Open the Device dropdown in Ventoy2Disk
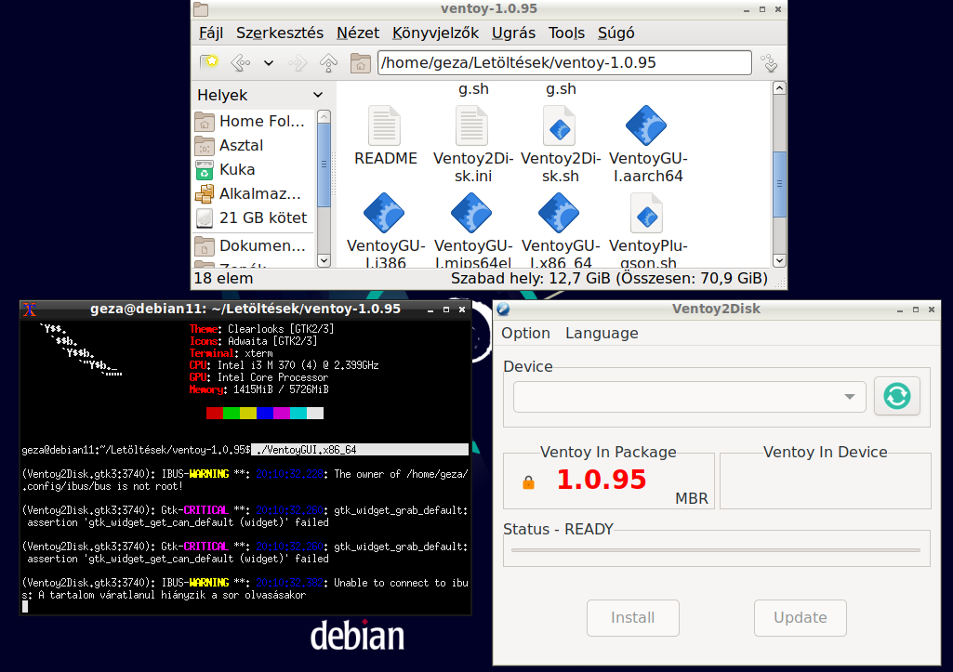Image resolution: width=953 pixels, height=672 pixels. [x=689, y=397]
